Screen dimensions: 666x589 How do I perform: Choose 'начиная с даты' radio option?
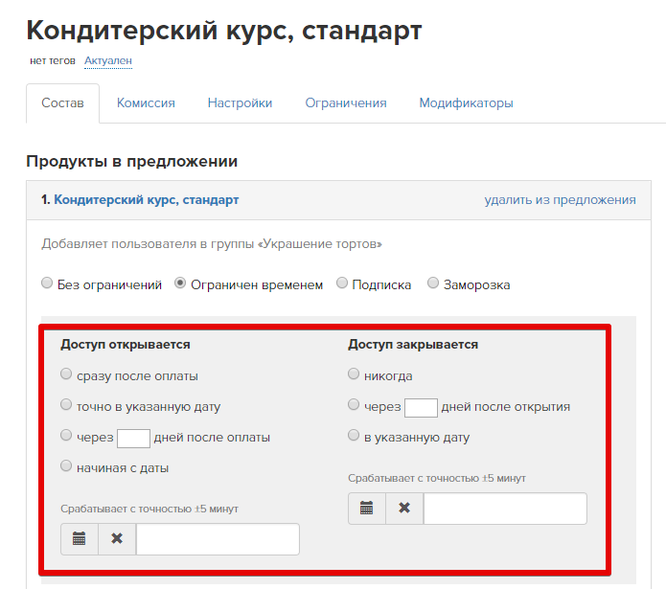point(66,466)
